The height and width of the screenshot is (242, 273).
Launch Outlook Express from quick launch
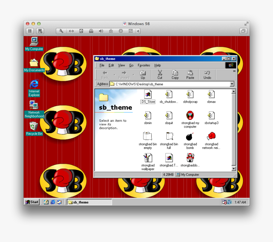click(59, 202)
